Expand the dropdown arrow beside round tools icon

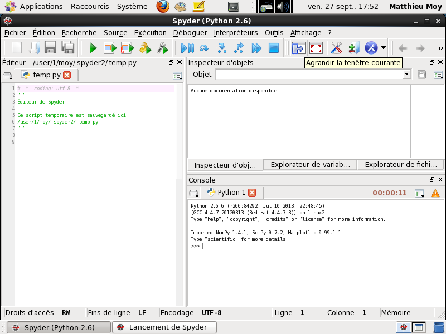click(x=383, y=48)
